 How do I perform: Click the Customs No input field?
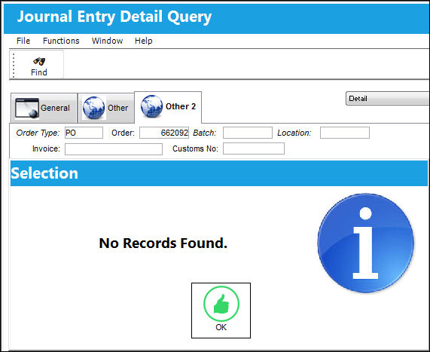point(254,148)
